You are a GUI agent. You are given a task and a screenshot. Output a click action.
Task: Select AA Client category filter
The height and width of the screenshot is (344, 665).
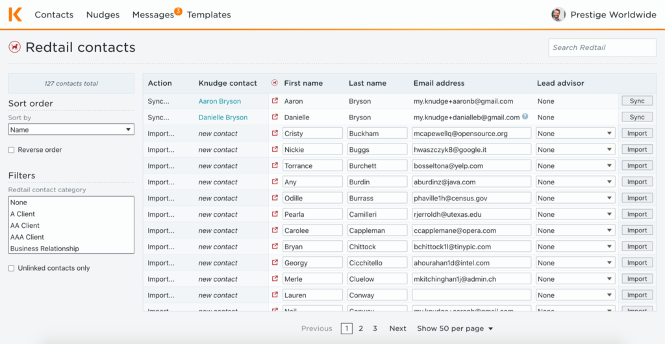point(71,225)
